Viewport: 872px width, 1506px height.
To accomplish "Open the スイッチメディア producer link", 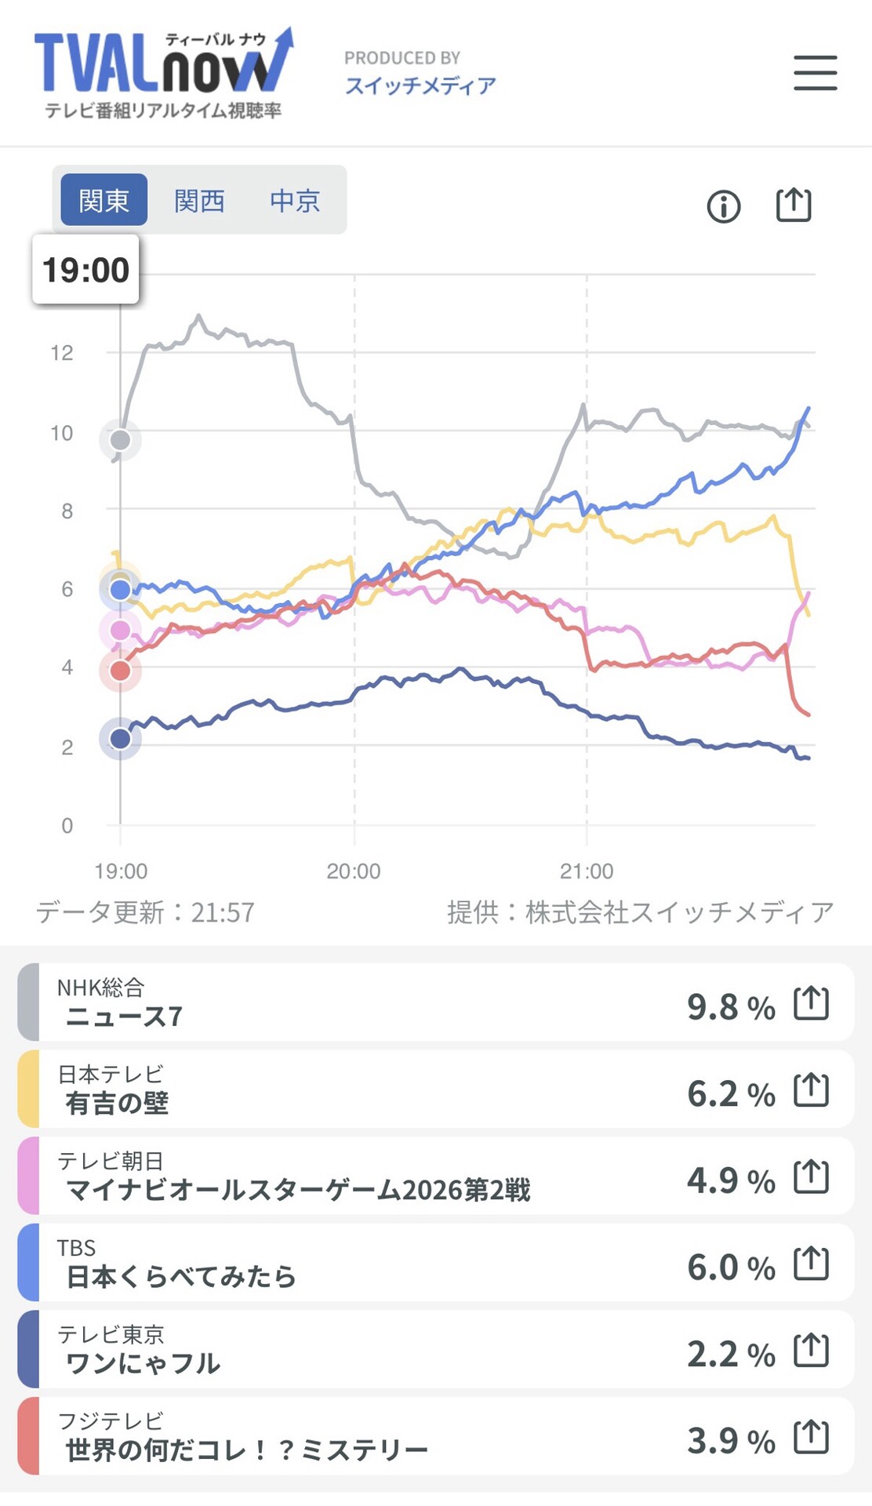I will pos(420,85).
